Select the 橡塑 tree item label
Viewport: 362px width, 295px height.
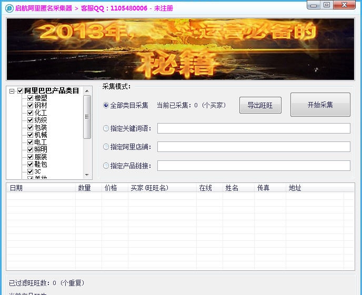point(41,98)
